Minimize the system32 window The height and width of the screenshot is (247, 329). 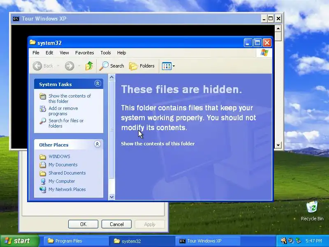(248, 43)
